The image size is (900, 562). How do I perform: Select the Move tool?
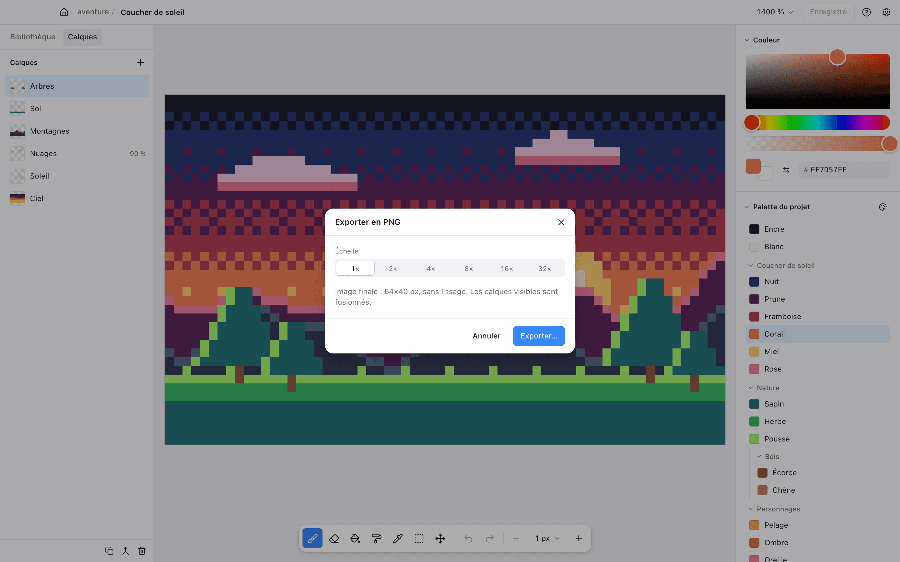click(440, 538)
